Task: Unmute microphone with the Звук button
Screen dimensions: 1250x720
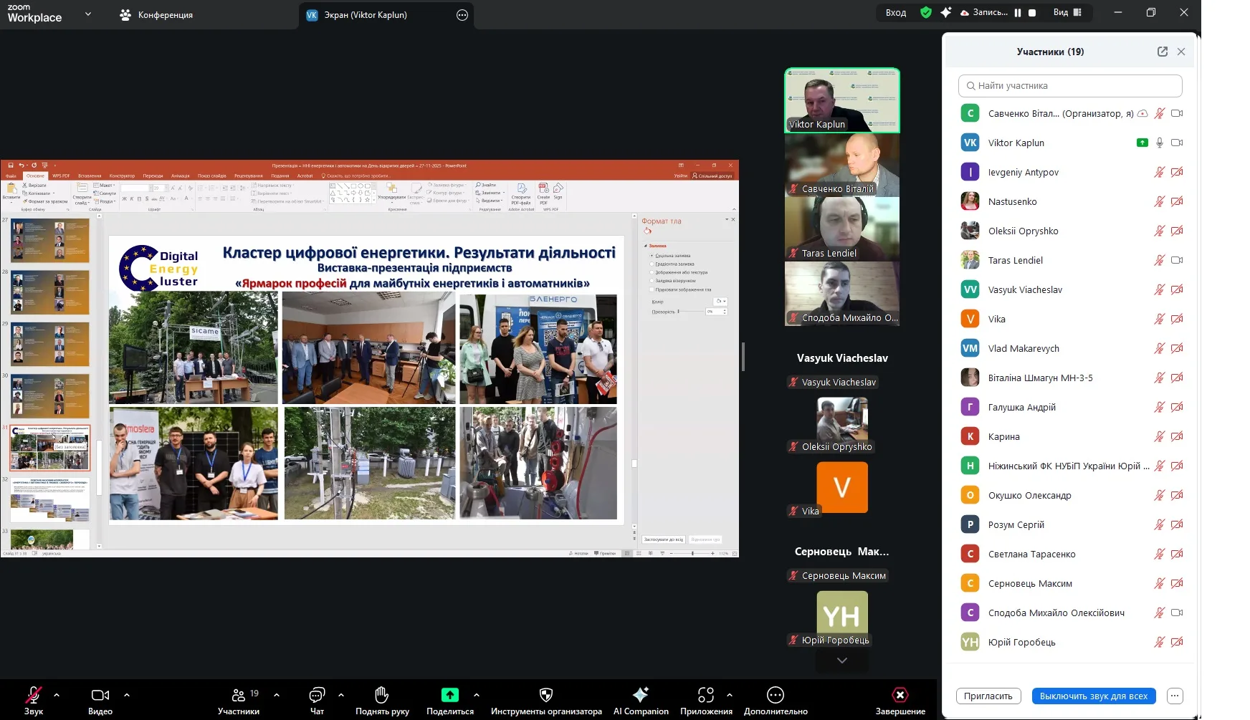Action: click(33, 699)
